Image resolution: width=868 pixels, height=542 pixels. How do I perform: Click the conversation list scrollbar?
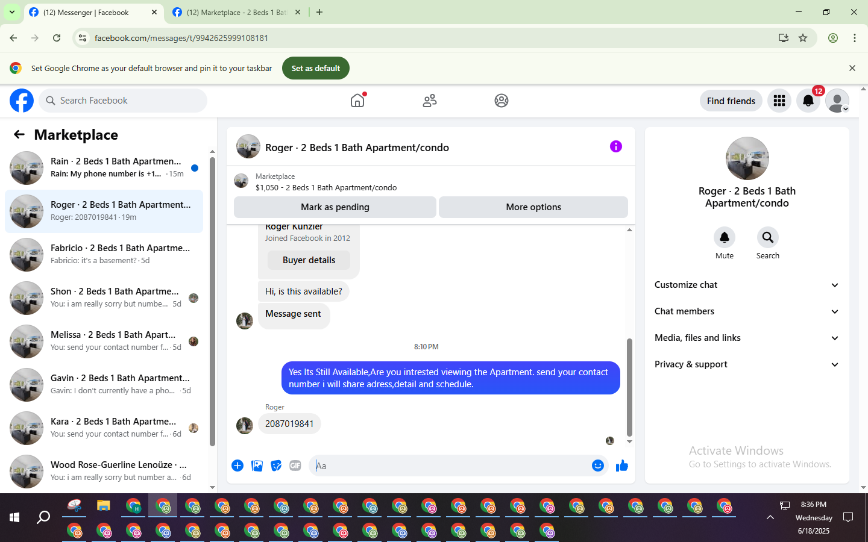tap(212, 301)
